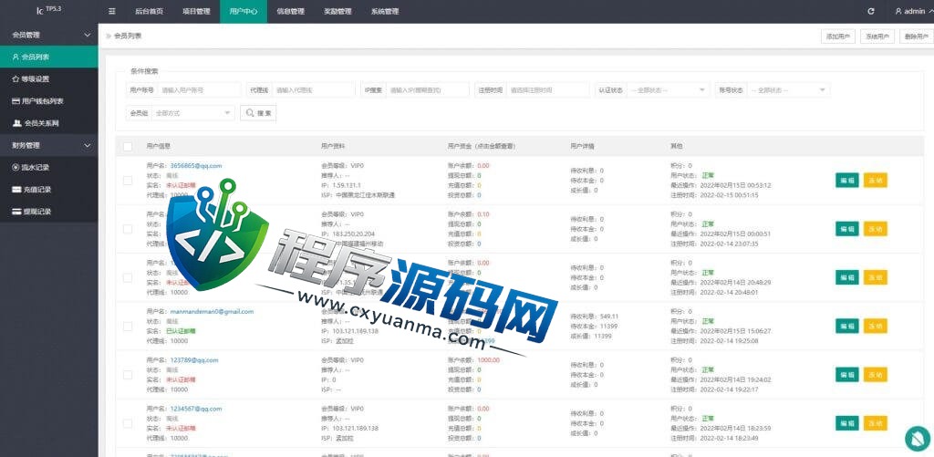Image resolution: width=934 pixels, height=457 pixels.
Task: Click the breadcrumb arrows before 会员列表
Action: (109, 36)
